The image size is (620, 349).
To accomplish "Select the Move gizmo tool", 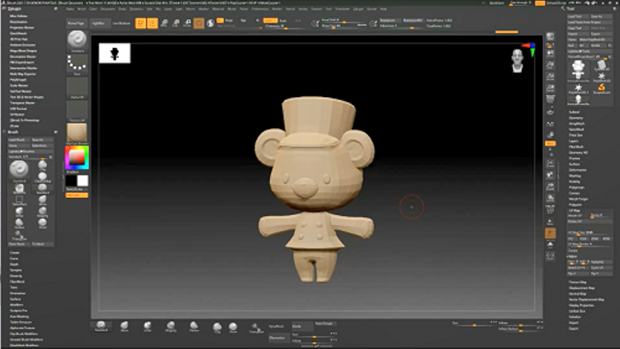I will click(x=164, y=23).
